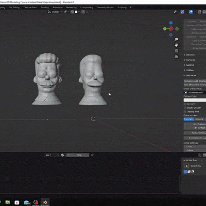Click the hand pan view icon

point(176,45)
